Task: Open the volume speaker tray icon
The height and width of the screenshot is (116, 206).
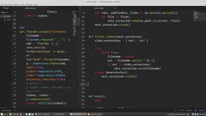Action: click(188, 114)
